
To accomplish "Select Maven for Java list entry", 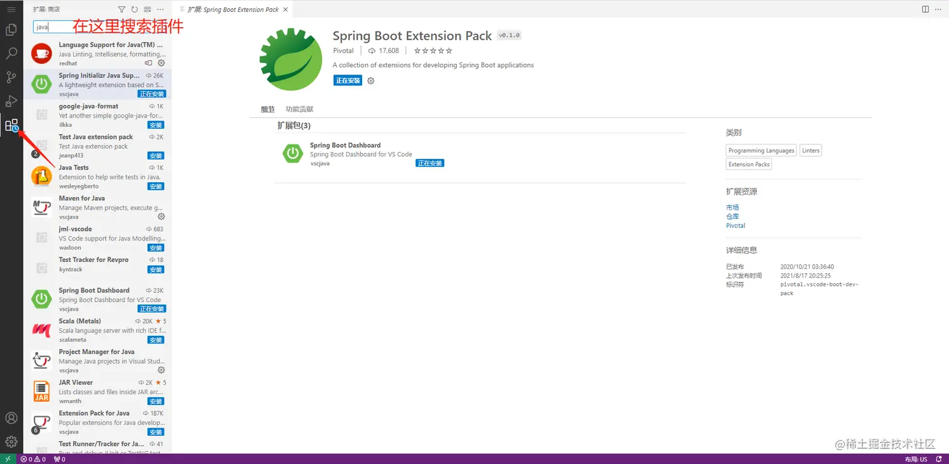I will 97,207.
